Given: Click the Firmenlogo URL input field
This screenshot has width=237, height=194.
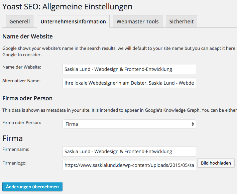Looking at the screenshot, I should pyautogui.click(x=129, y=165).
